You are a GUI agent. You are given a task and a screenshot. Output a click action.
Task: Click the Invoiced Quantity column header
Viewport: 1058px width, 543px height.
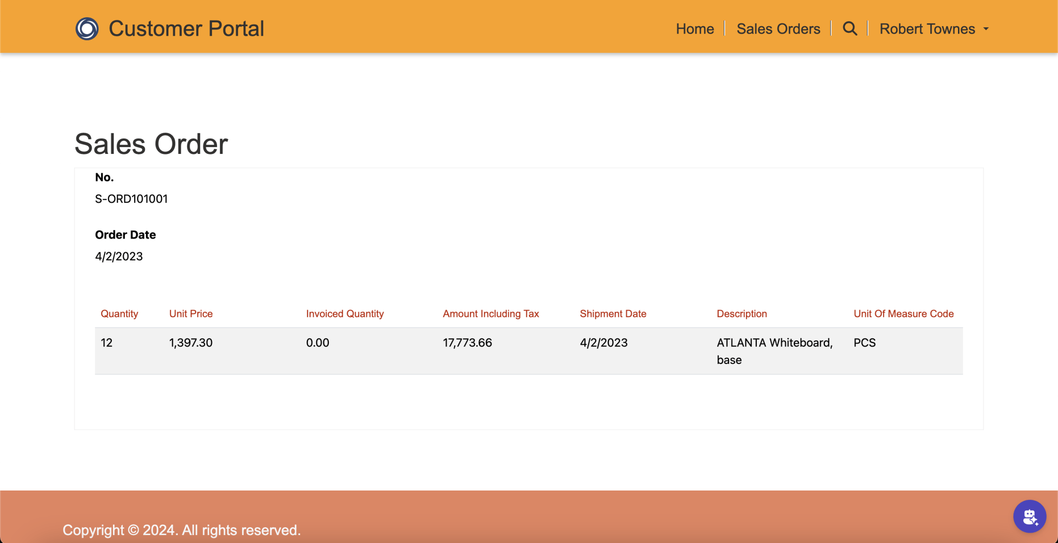coord(345,314)
